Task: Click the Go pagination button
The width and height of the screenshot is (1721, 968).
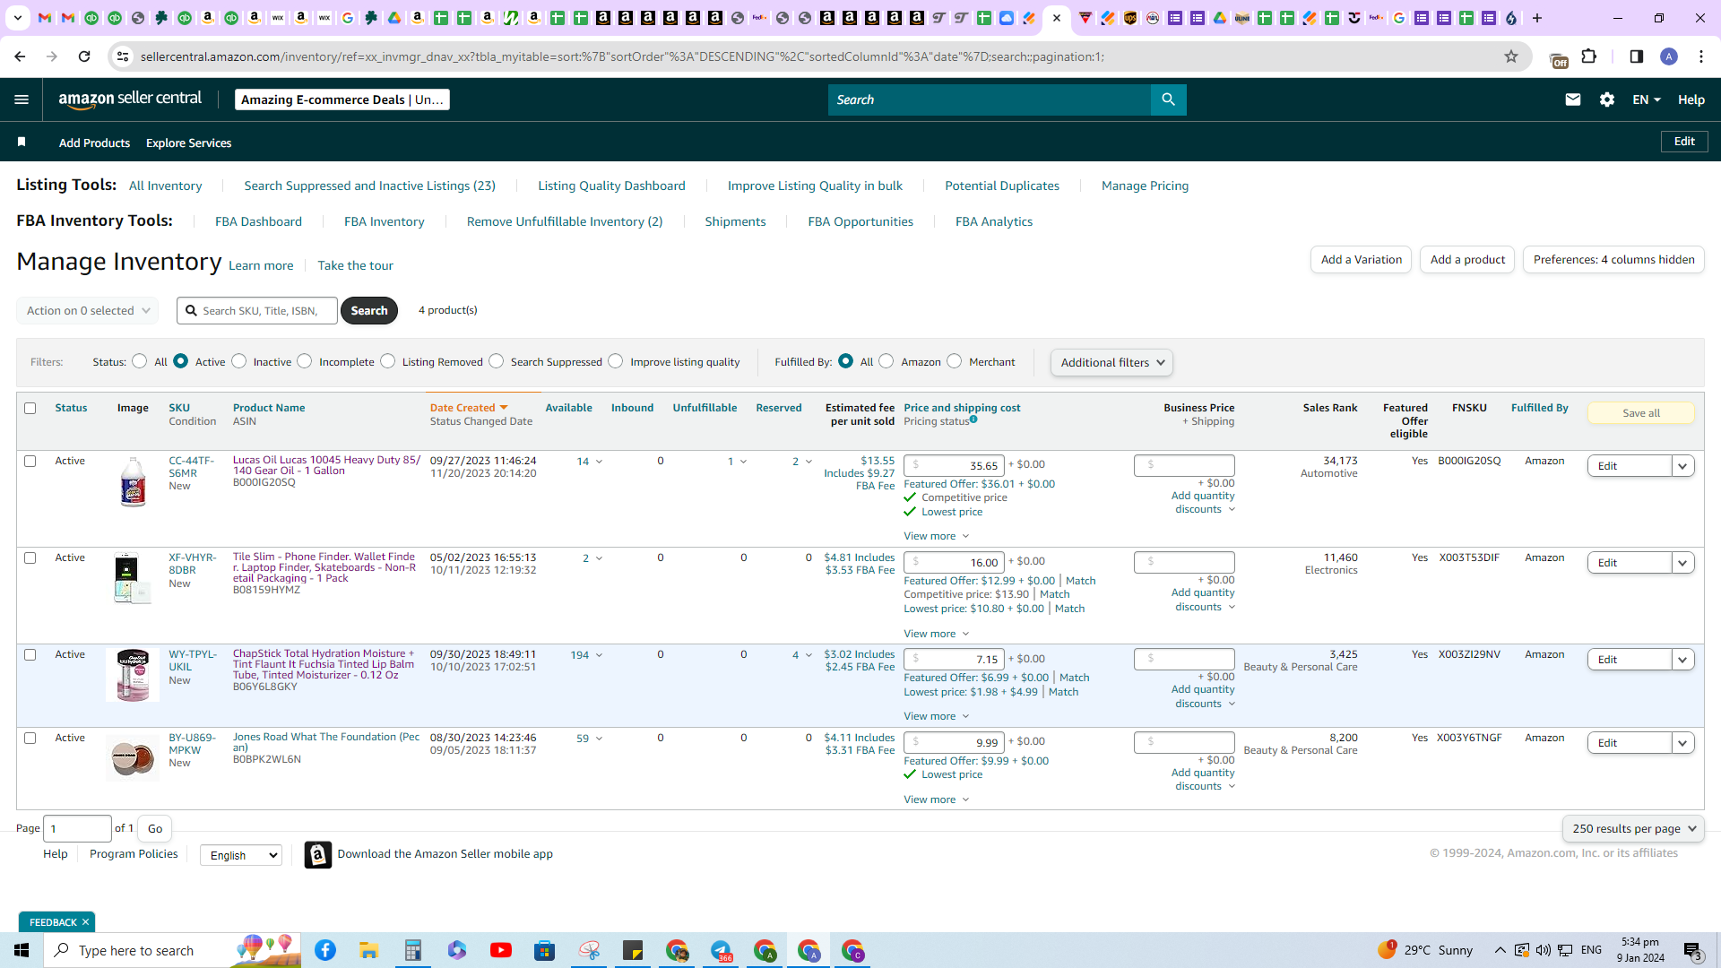Action: pos(154,829)
